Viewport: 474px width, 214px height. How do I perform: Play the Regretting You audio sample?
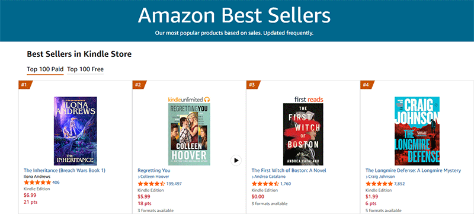click(x=236, y=160)
